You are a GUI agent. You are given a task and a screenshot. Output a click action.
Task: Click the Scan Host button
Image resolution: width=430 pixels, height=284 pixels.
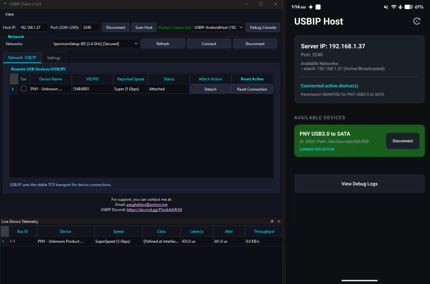point(144,28)
